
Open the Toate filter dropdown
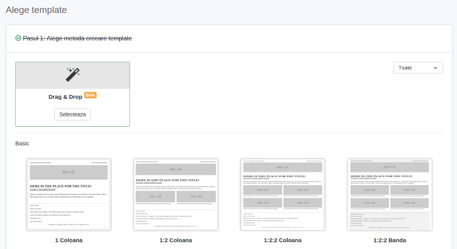pos(418,68)
